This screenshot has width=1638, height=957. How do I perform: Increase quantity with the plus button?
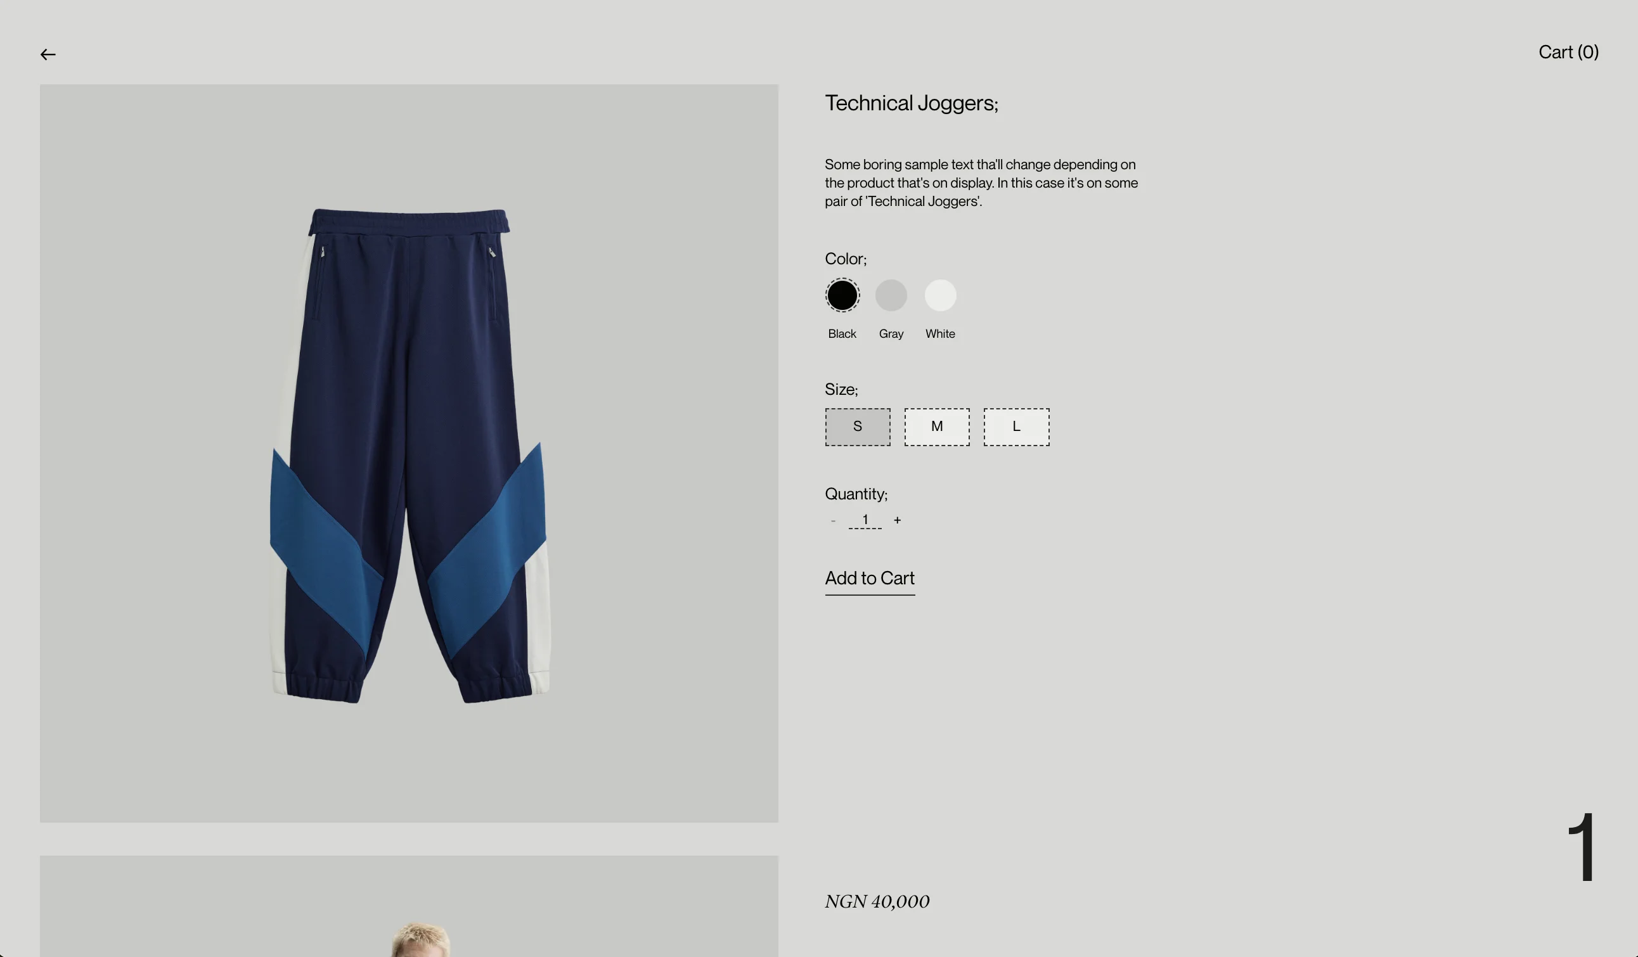[898, 520]
